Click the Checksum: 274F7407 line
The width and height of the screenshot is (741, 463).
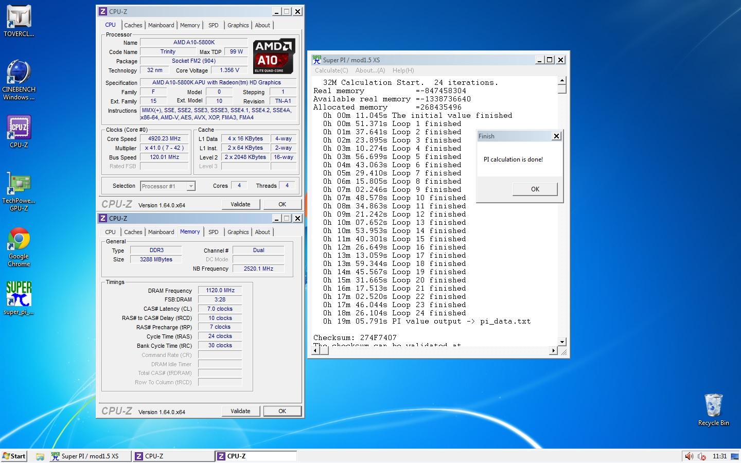355,337
